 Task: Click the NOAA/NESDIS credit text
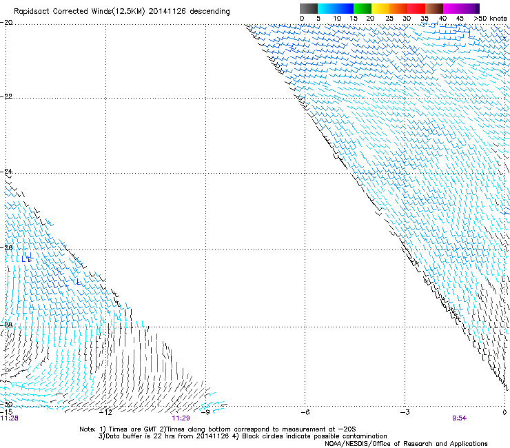pos(406,444)
